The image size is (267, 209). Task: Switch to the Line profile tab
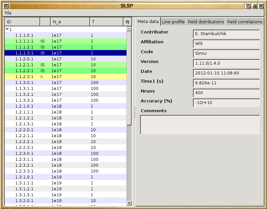[x=173, y=22]
